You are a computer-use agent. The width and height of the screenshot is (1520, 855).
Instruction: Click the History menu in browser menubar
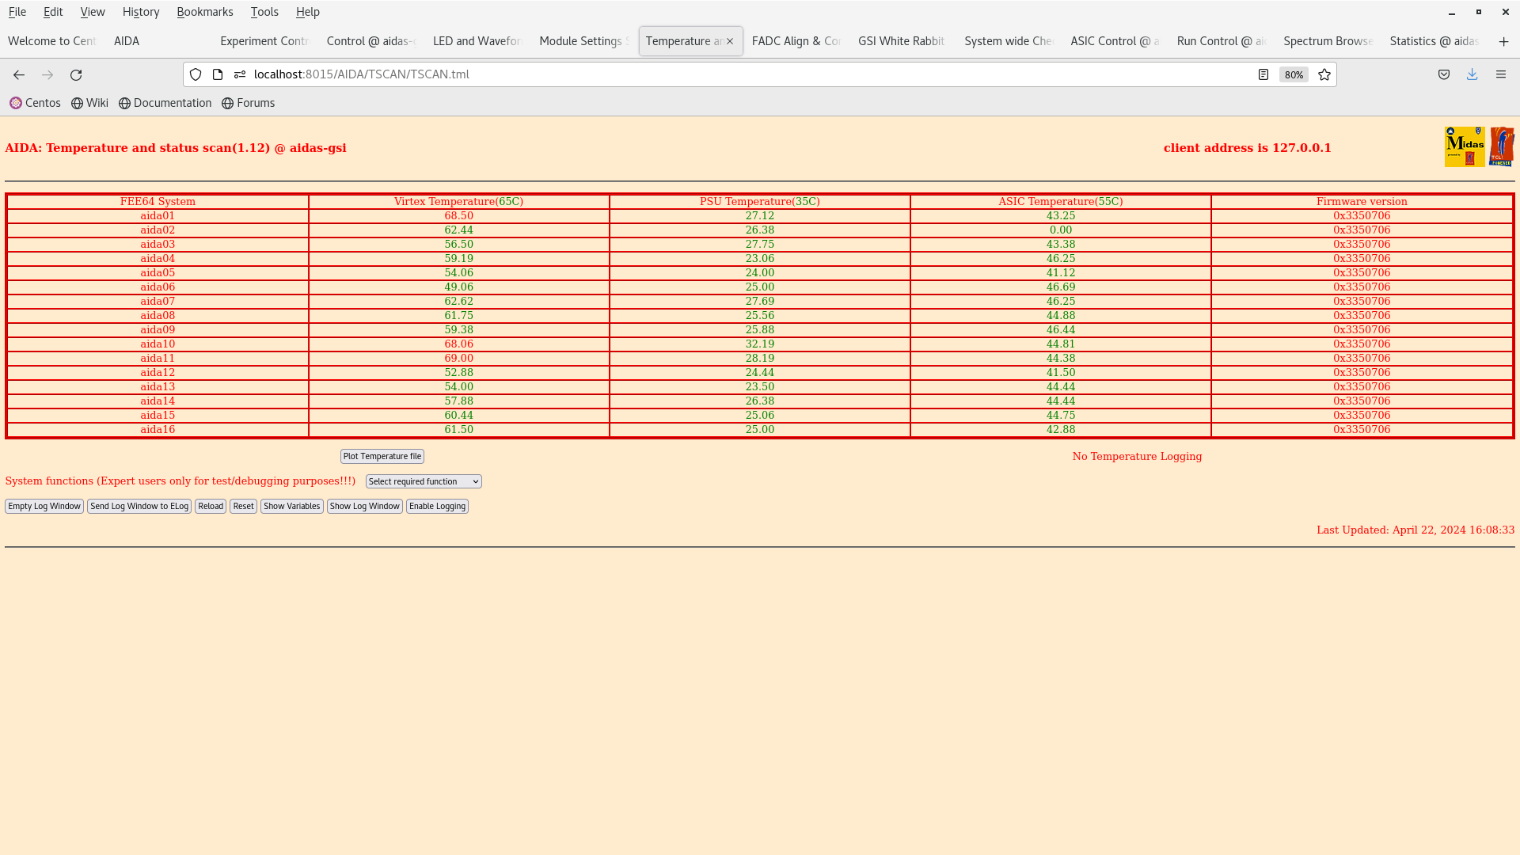pos(141,12)
